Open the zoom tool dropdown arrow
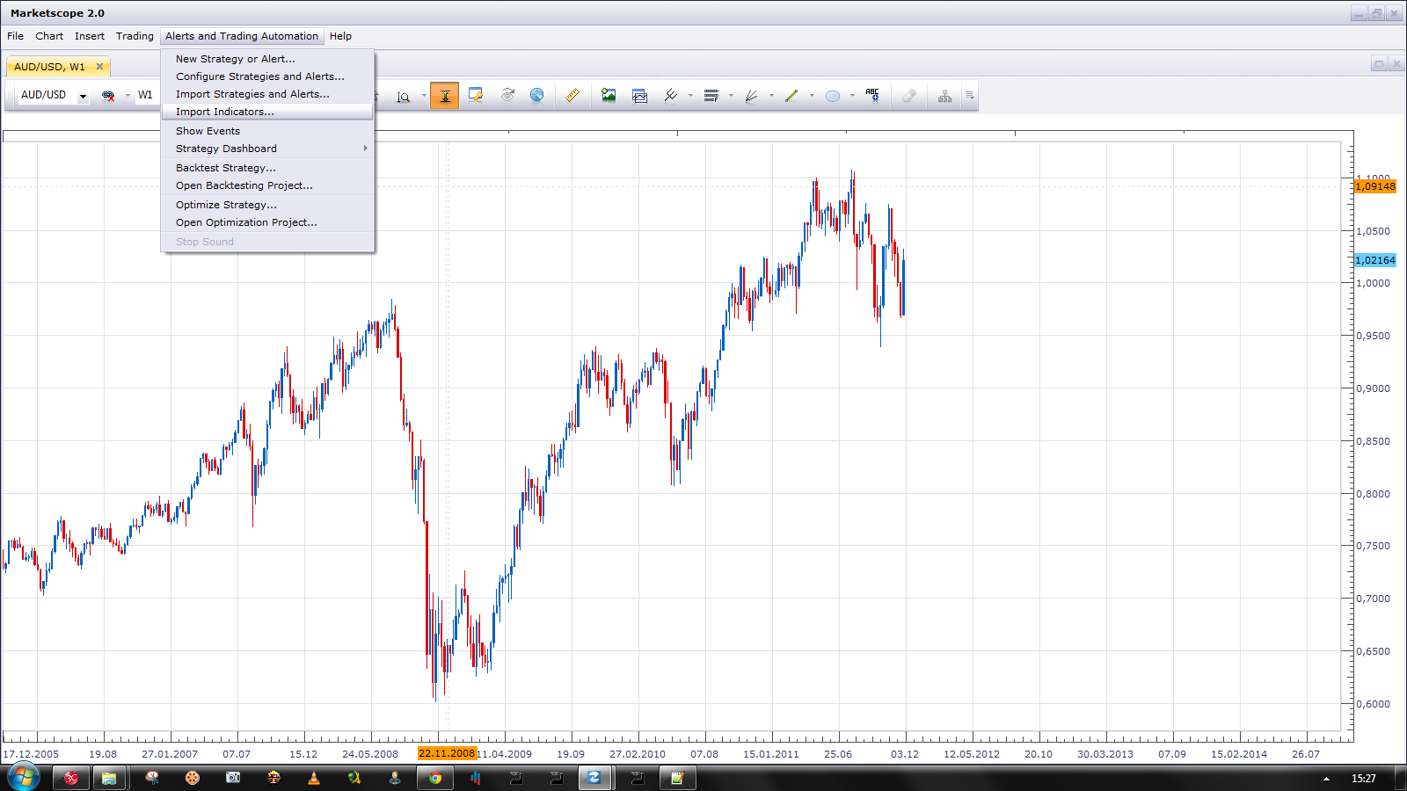The width and height of the screenshot is (1407, 791). click(x=424, y=96)
